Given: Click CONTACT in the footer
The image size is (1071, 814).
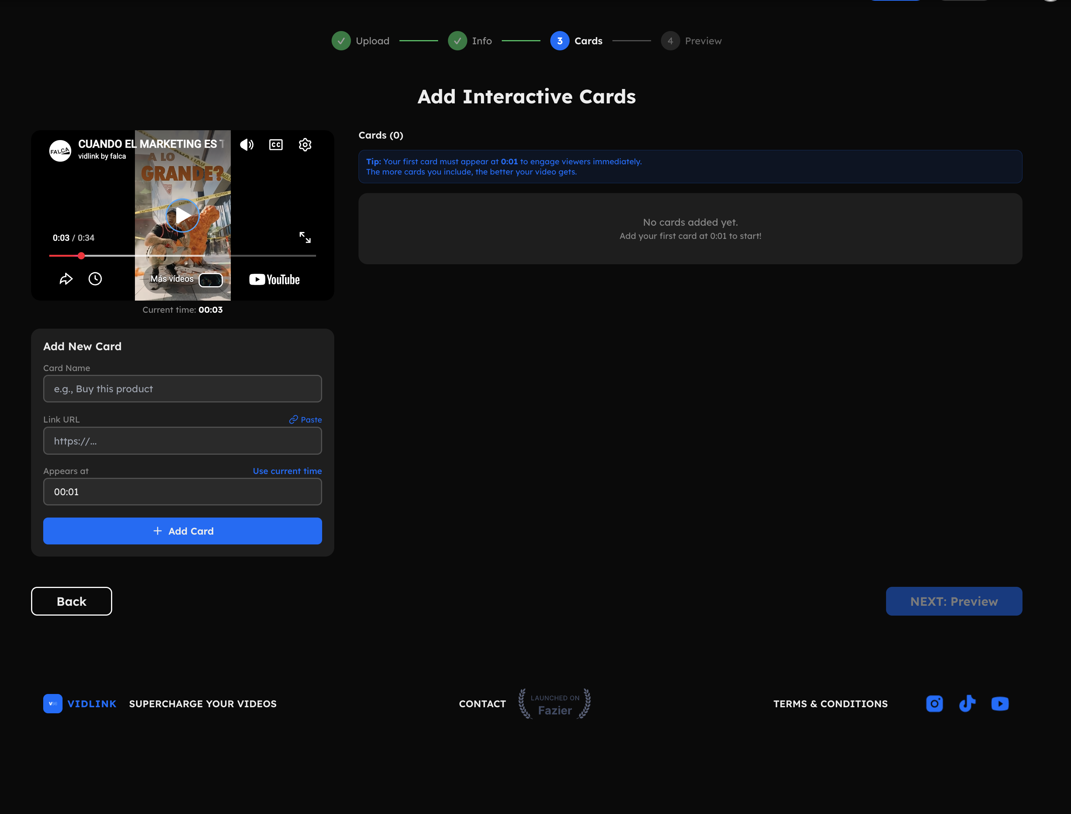Looking at the screenshot, I should point(482,703).
